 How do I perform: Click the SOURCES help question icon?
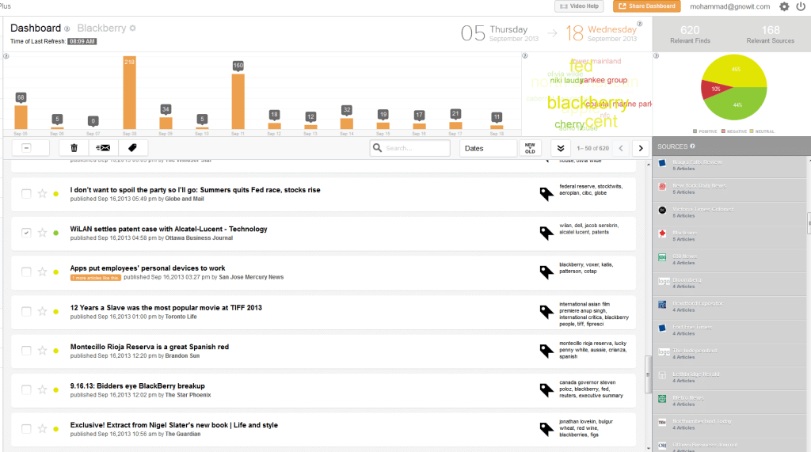692,146
